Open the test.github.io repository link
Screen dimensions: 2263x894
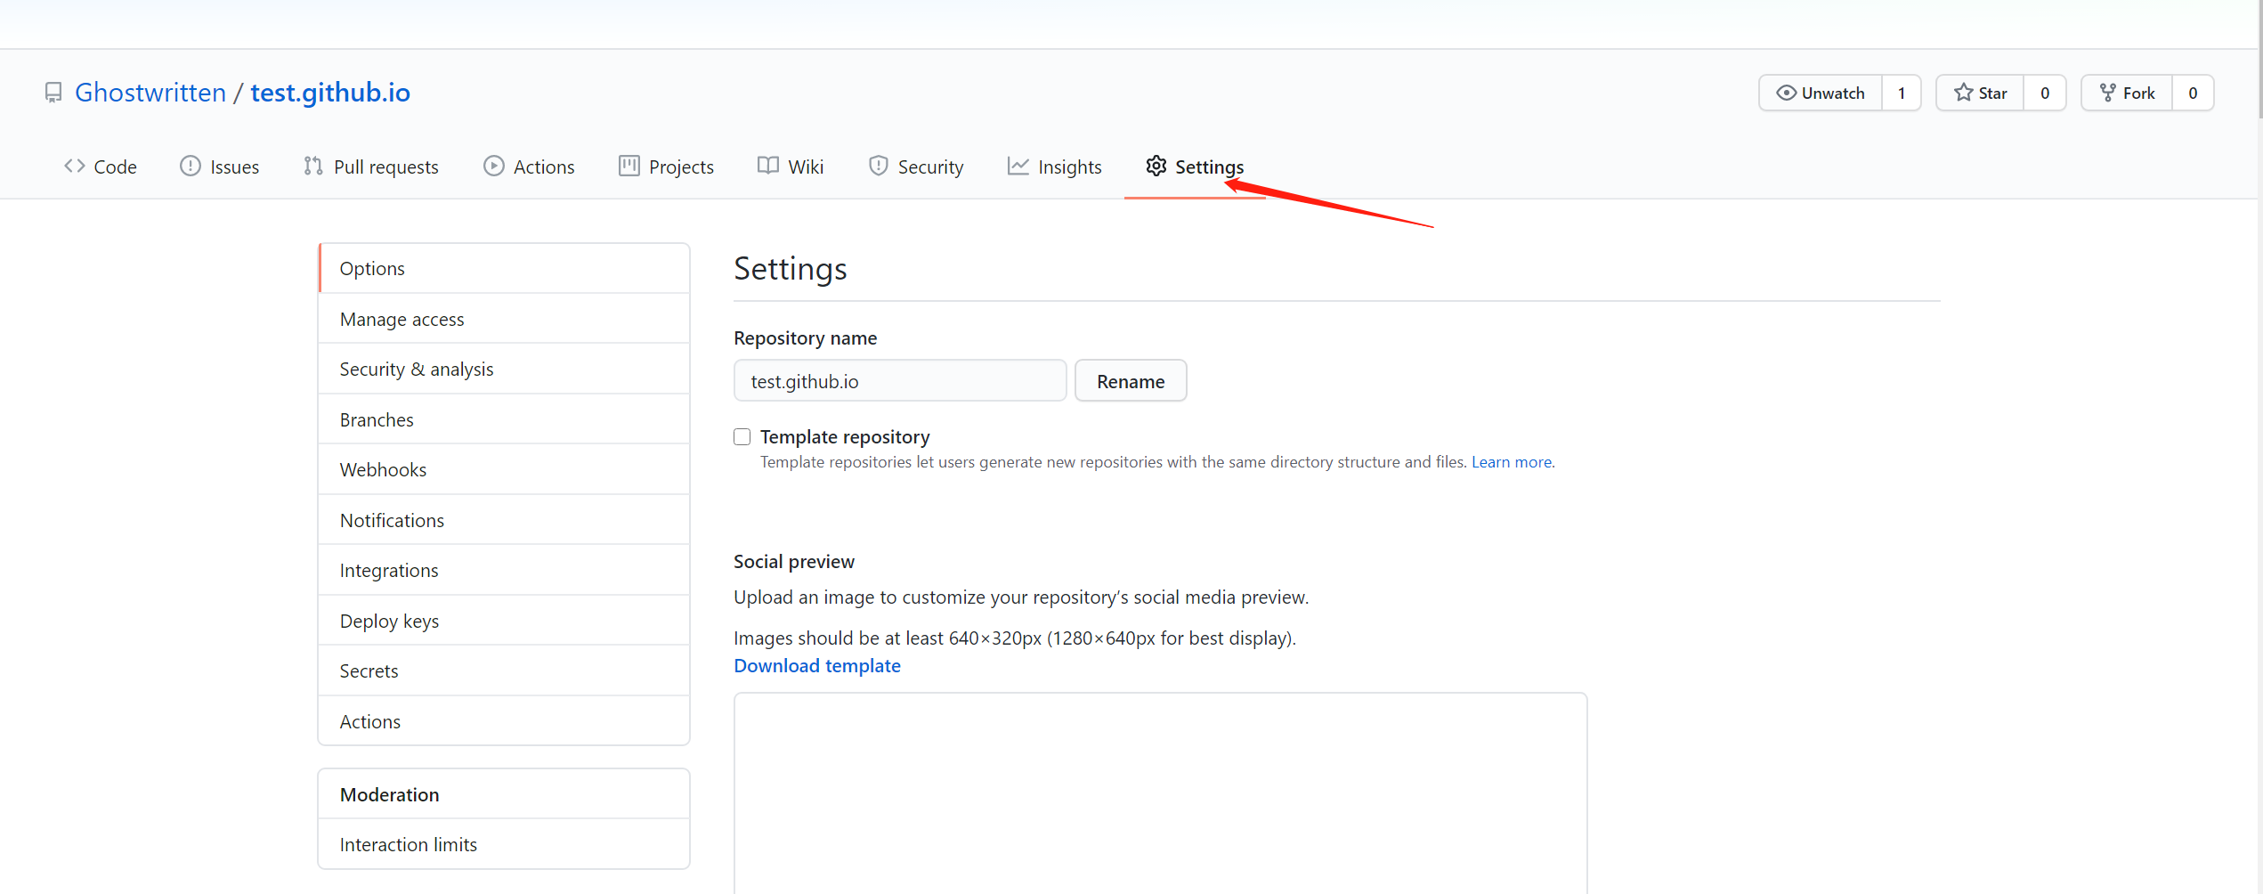(x=330, y=93)
